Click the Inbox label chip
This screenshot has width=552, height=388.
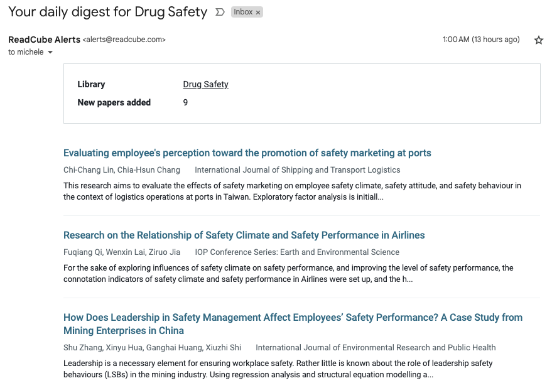(x=243, y=12)
